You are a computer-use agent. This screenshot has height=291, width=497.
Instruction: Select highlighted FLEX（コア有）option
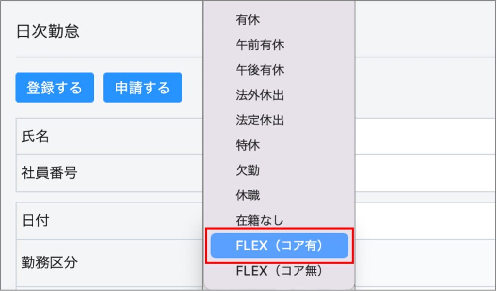point(279,246)
